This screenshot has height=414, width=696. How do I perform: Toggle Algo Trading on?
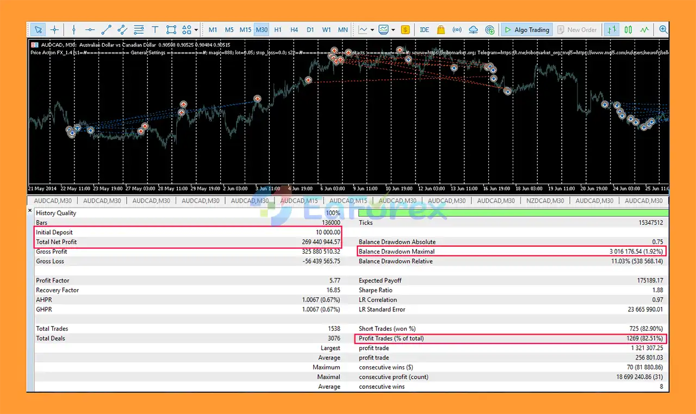tap(526, 29)
